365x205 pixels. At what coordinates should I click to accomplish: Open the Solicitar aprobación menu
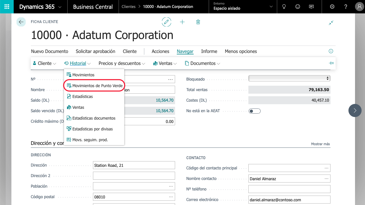[x=96, y=51]
